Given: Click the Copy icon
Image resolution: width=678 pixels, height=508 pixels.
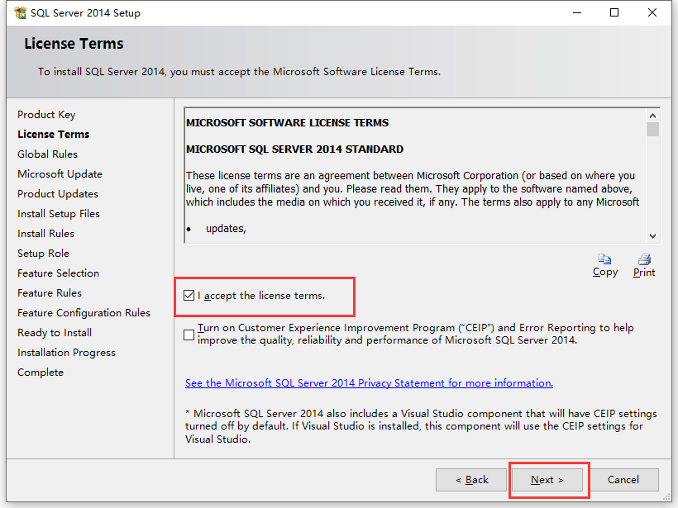Looking at the screenshot, I should point(604,259).
